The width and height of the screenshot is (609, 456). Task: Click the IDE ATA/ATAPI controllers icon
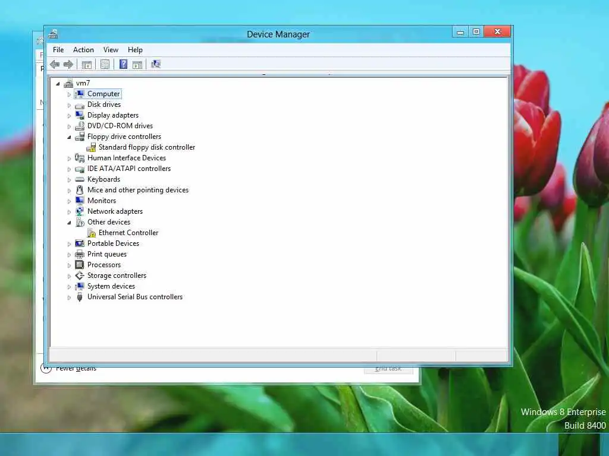[80, 169]
